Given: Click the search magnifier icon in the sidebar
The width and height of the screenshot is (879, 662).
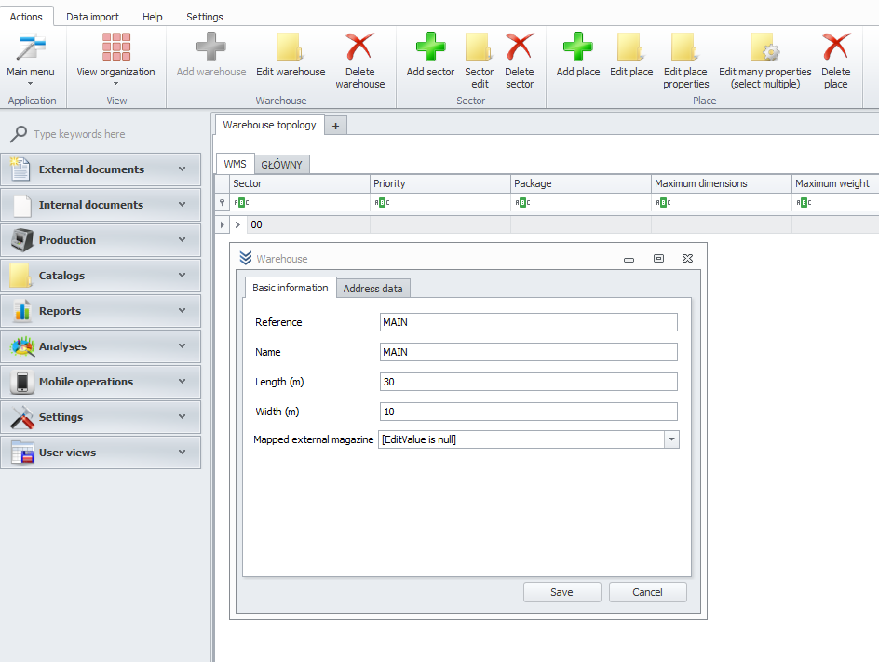Looking at the screenshot, I should 19,134.
